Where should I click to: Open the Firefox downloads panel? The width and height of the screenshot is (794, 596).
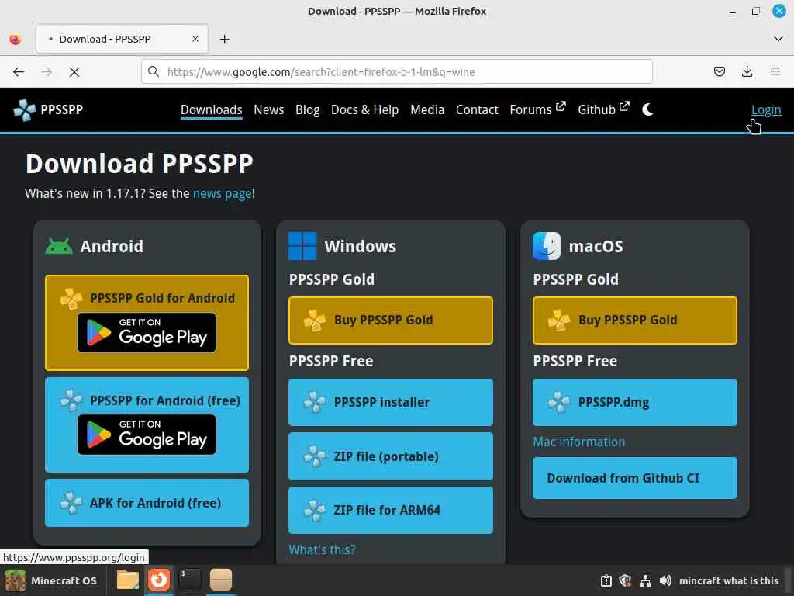(747, 71)
